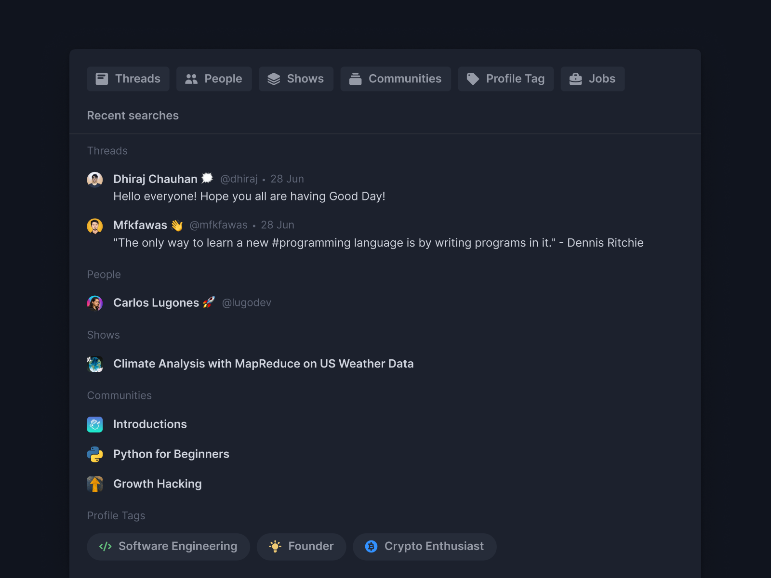The height and width of the screenshot is (578, 771).
Task: Open the Introductions community wave icon
Action: (x=95, y=424)
